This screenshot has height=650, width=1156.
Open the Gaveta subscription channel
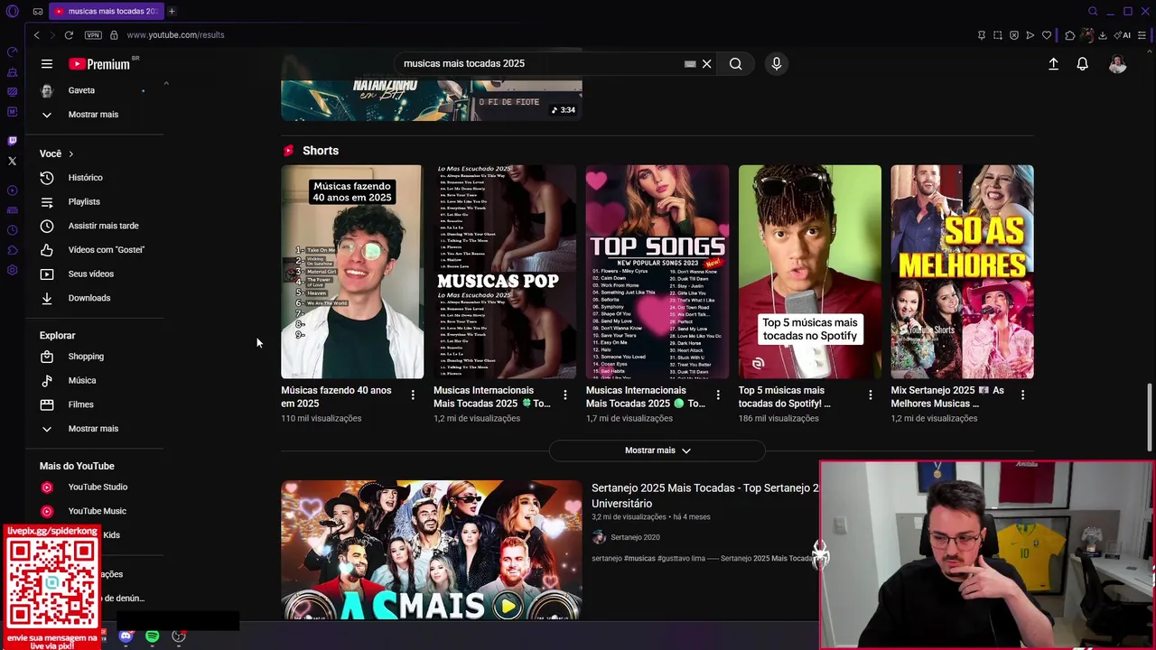point(93,90)
